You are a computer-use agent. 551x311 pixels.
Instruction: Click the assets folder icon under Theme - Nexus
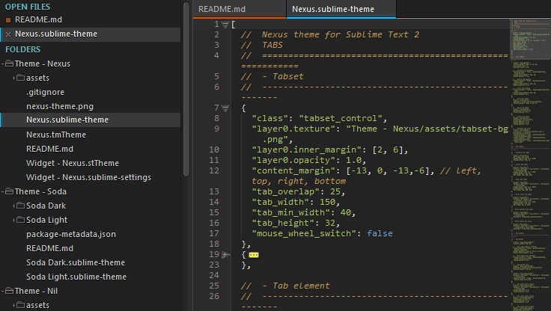(x=21, y=78)
